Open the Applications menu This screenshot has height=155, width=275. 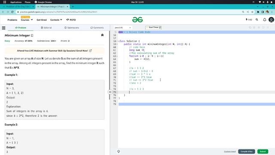[x=16, y=2]
